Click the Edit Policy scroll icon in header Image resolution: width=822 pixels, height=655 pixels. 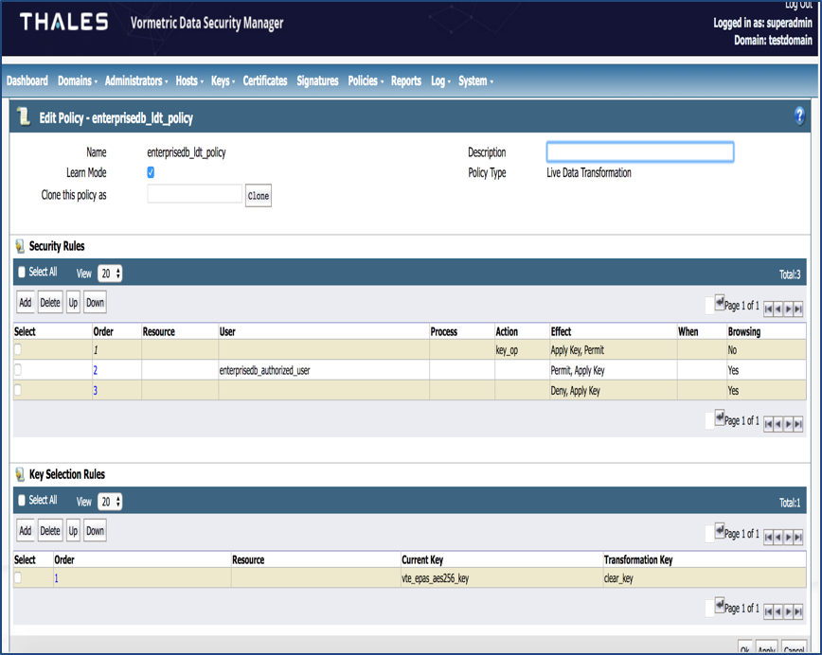point(25,117)
